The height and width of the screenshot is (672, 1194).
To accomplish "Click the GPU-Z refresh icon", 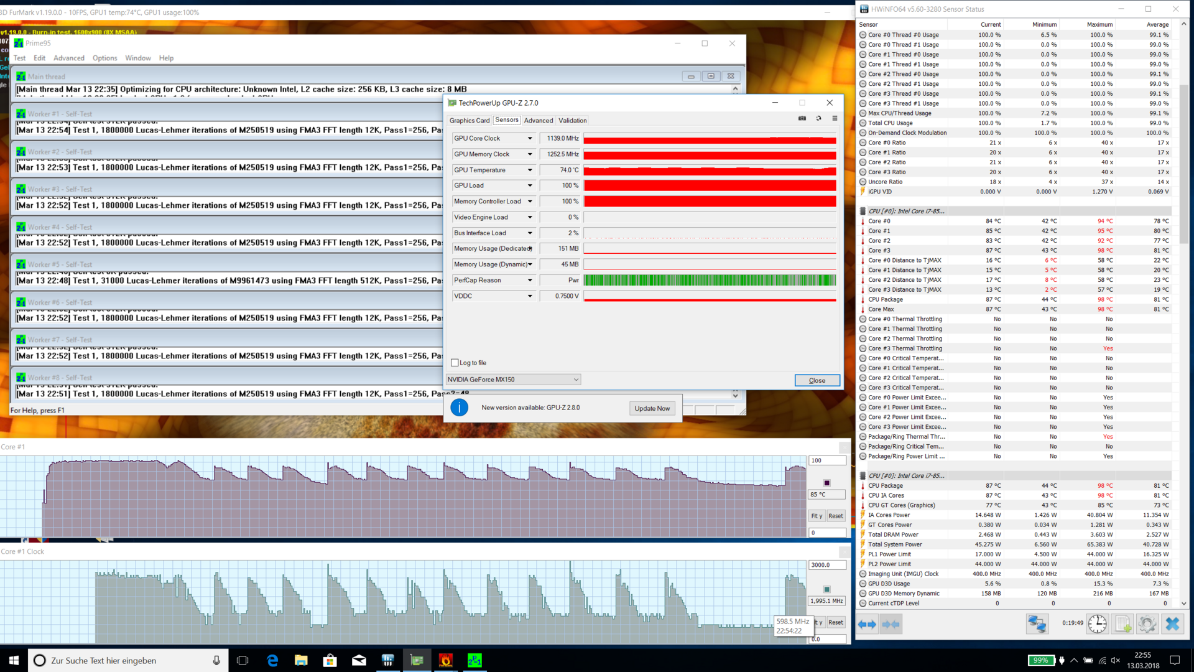I will tap(818, 118).
